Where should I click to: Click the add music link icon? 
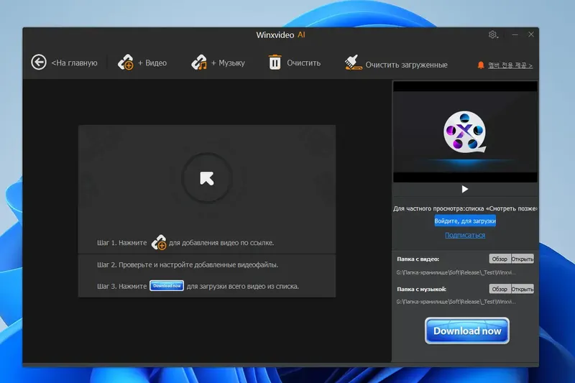pyautogui.click(x=199, y=62)
